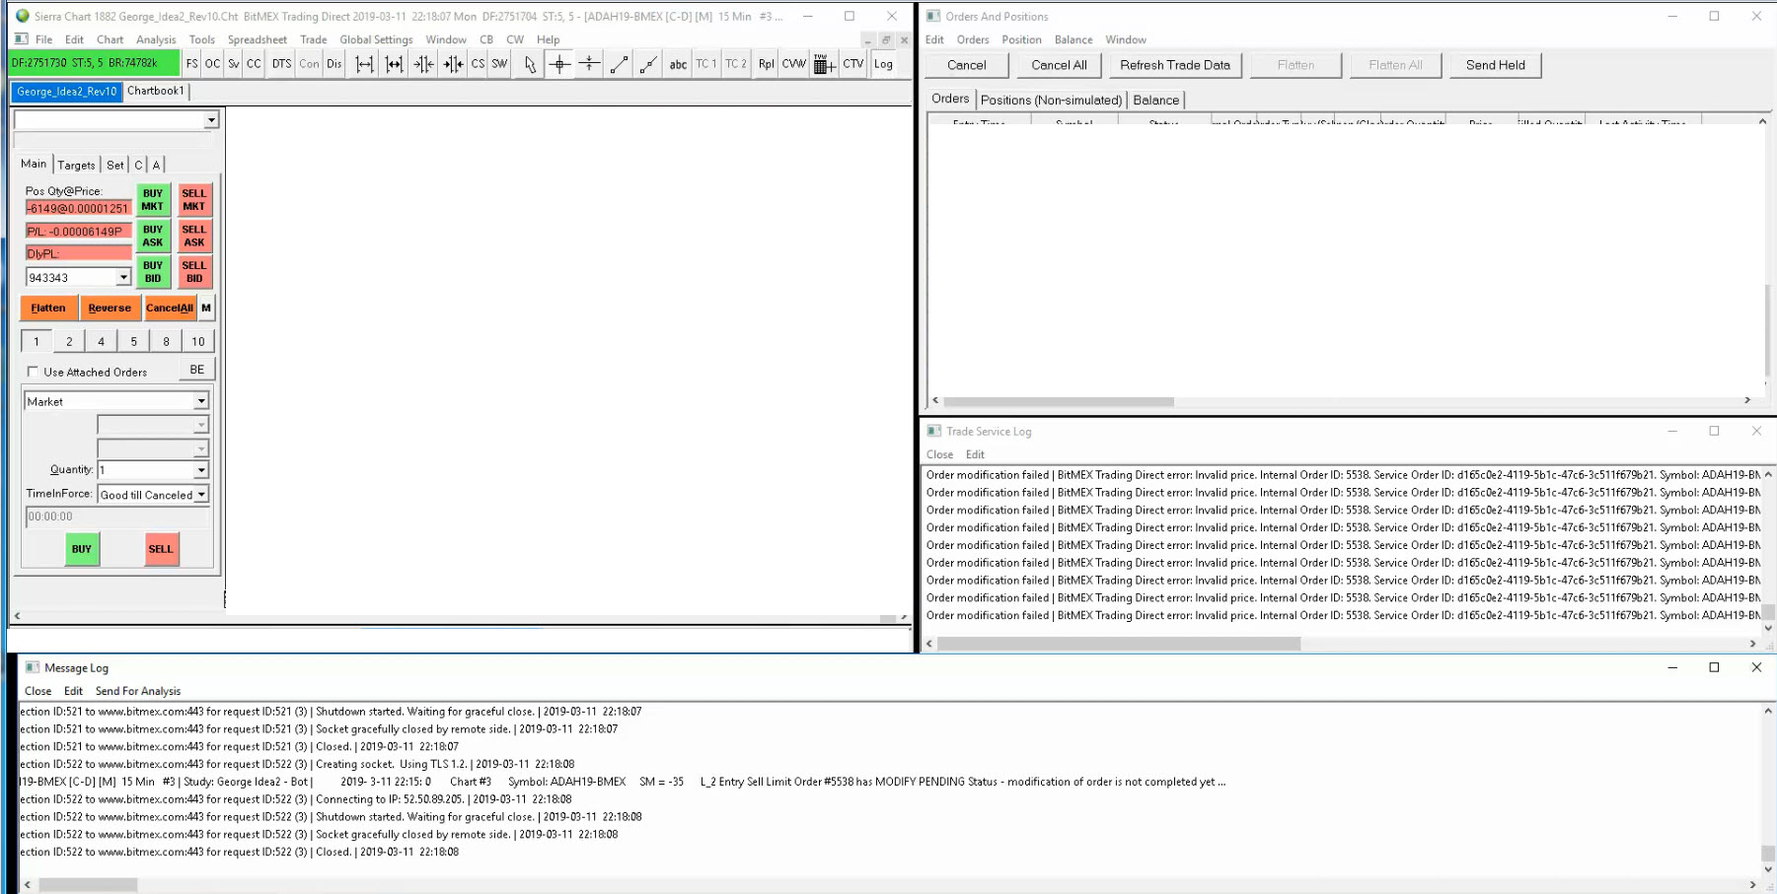Click the Dis toolbar button

point(334,64)
